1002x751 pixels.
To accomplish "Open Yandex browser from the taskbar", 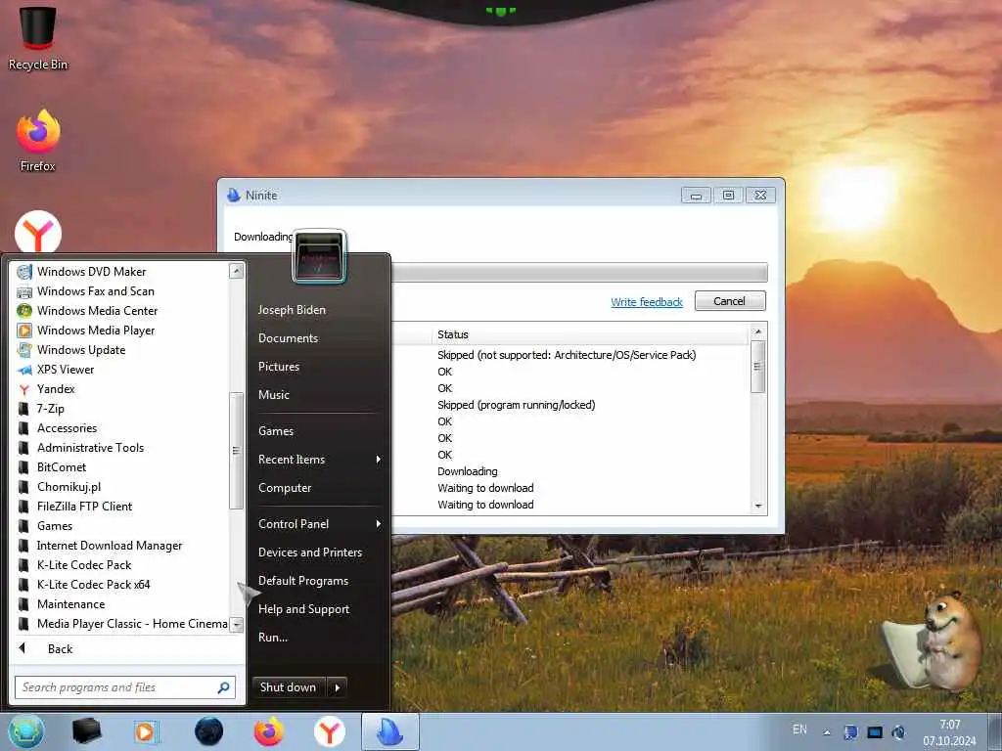I will pyautogui.click(x=330, y=731).
